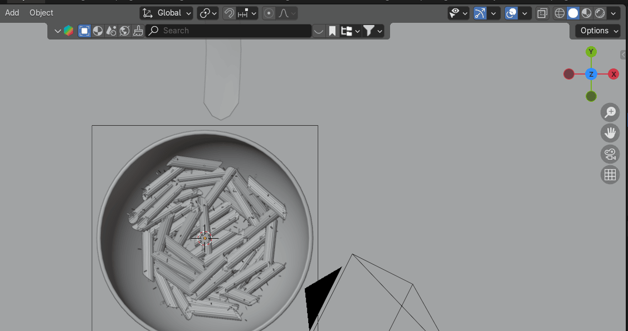
Task: Open the viewport shading settings dropdown arrow
Action: tap(614, 13)
